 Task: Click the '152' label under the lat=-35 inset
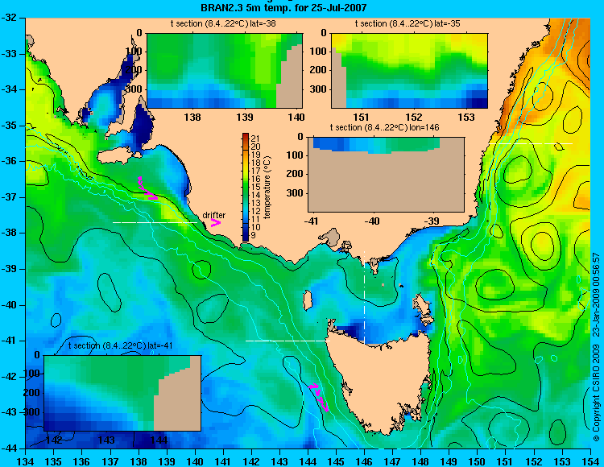[414, 117]
